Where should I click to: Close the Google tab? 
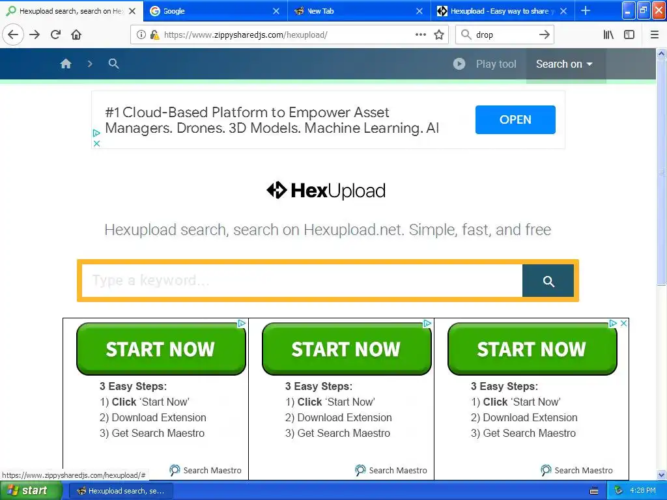pos(276,11)
